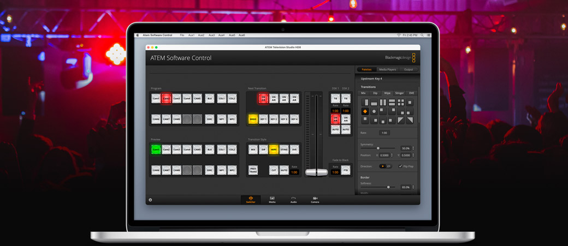Switch to the Media Players tab
Viewport: 568px width, 246px height.
click(x=387, y=69)
